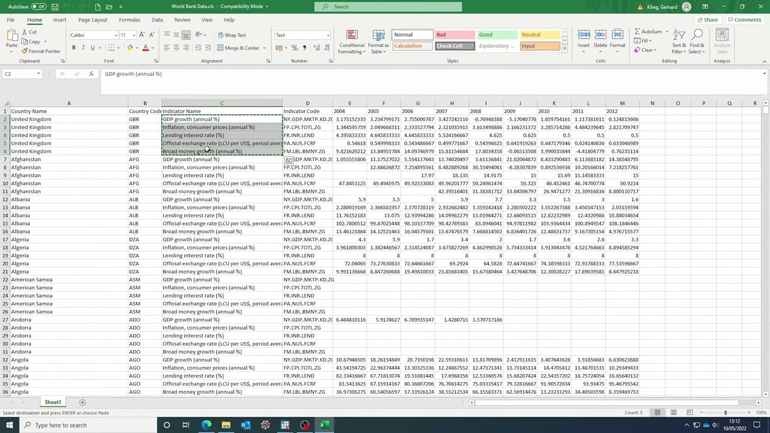Screen dimensions: 770x433
Task: Switch to the Review tab
Action: click(x=182, y=20)
